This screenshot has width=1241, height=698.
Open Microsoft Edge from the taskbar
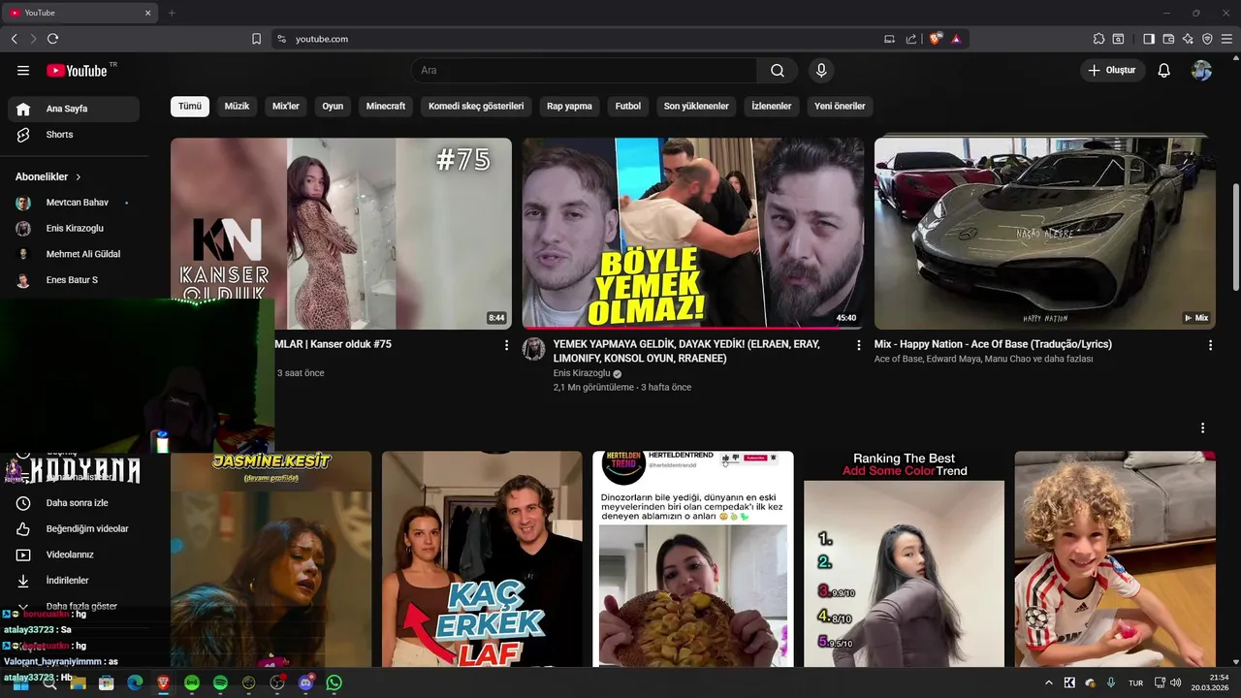tap(135, 682)
